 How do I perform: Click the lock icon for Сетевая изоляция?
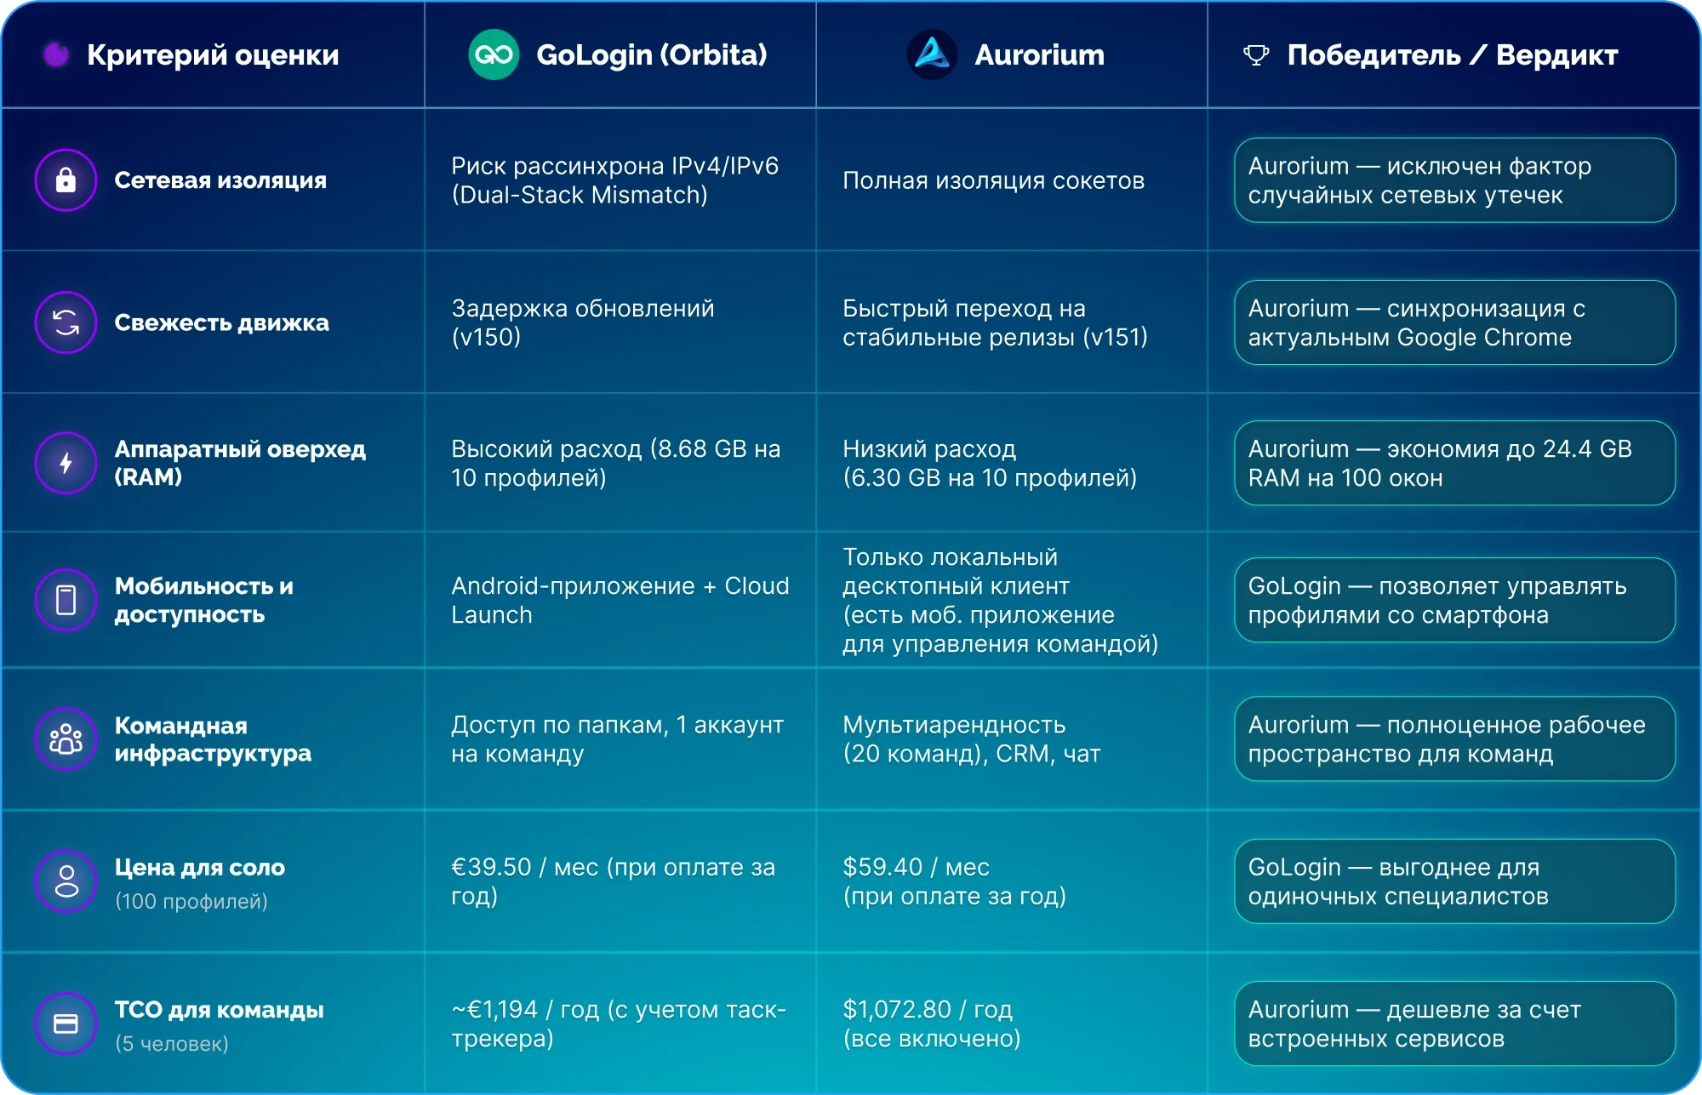66,180
